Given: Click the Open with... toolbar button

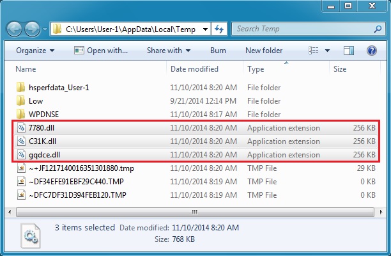Looking at the screenshot, I should 101,51.
